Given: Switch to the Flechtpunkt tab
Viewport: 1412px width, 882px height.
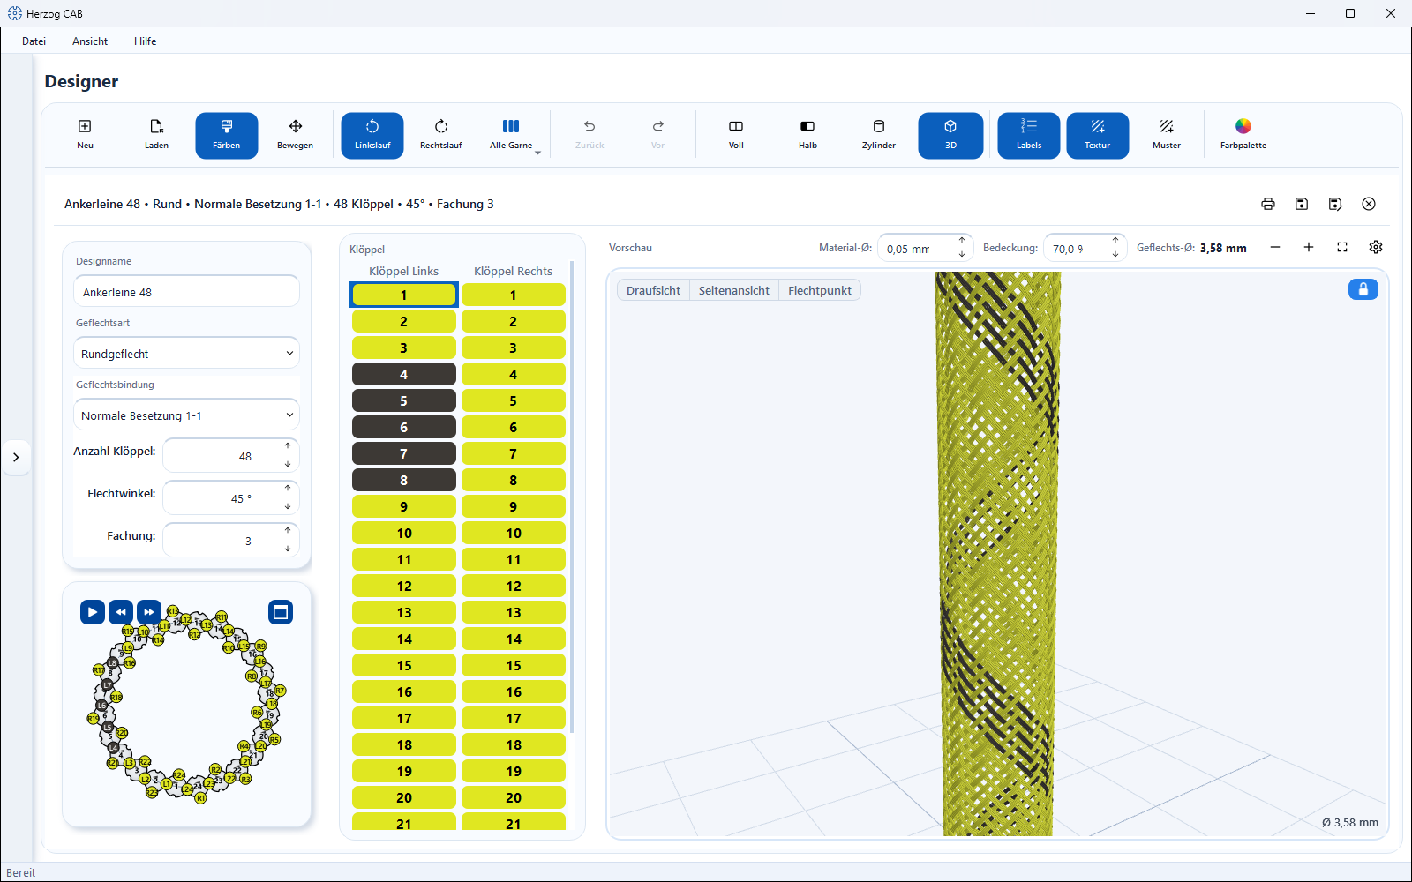Looking at the screenshot, I should [820, 290].
